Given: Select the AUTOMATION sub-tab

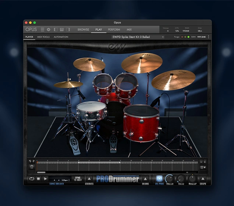Looking at the screenshot, I should [x=61, y=37].
